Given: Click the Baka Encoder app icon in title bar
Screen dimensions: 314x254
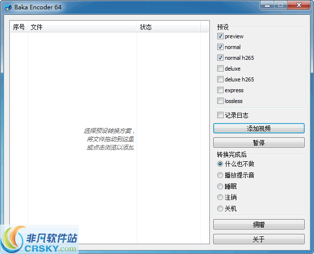Looking at the screenshot, I should 8,7.
